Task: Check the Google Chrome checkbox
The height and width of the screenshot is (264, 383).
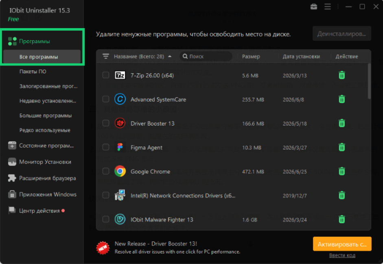Action: pyautogui.click(x=106, y=171)
